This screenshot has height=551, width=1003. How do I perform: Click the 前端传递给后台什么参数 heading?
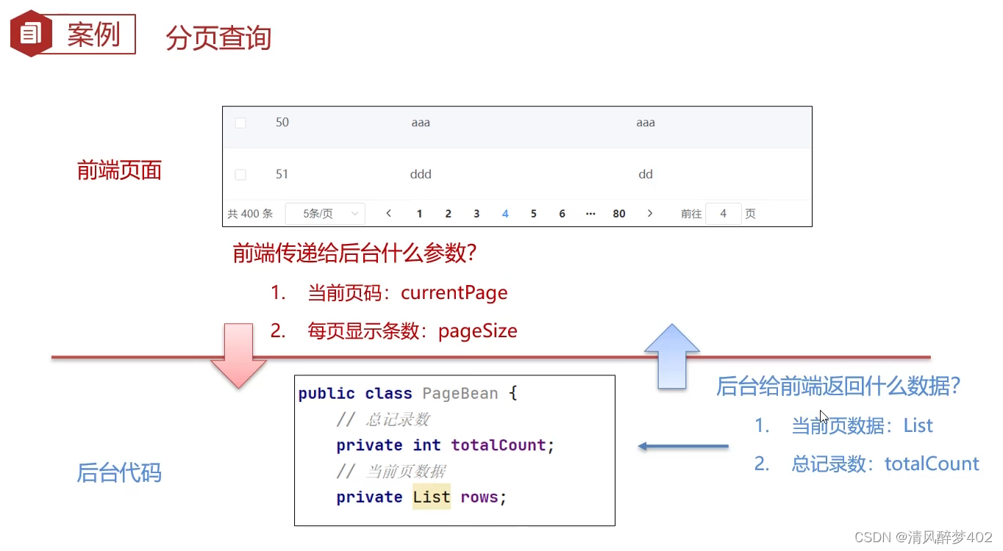point(355,253)
